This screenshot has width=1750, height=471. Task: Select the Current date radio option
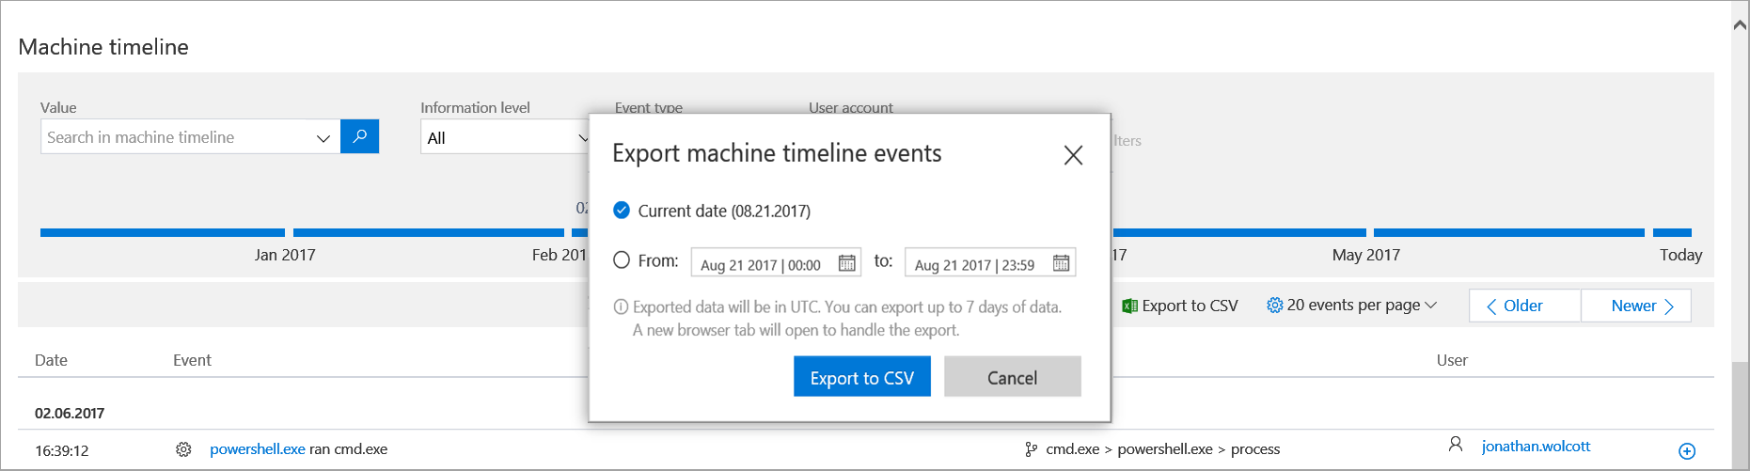pos(622,211)
